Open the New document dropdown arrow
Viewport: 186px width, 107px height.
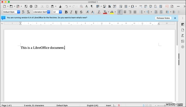[8, 6]
